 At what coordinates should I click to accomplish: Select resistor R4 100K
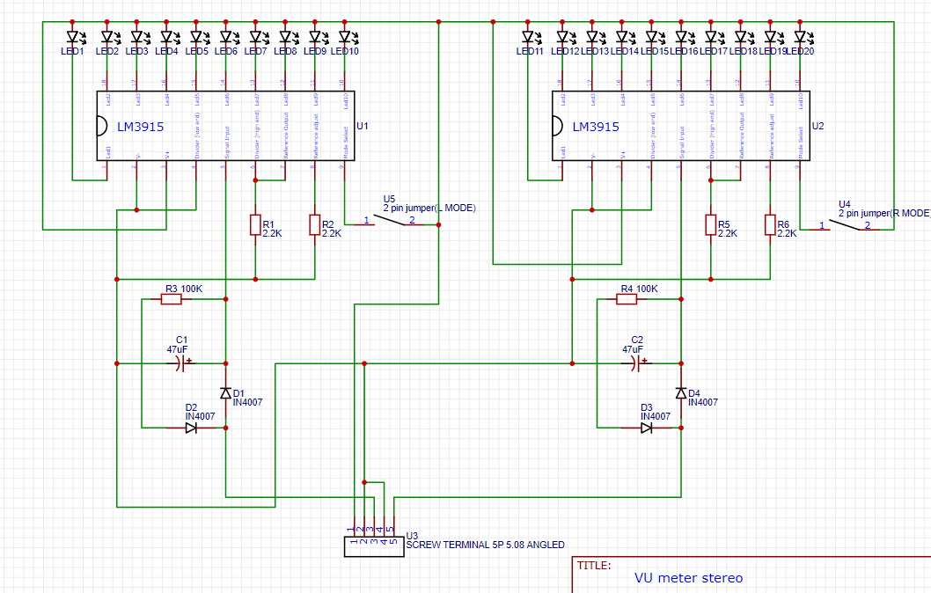coord(625,299)
